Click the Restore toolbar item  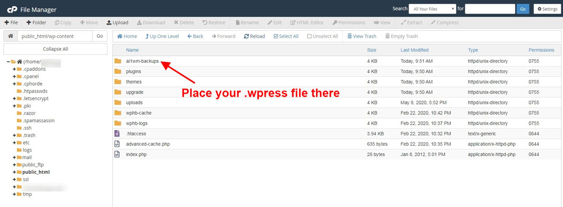[213, 22]
